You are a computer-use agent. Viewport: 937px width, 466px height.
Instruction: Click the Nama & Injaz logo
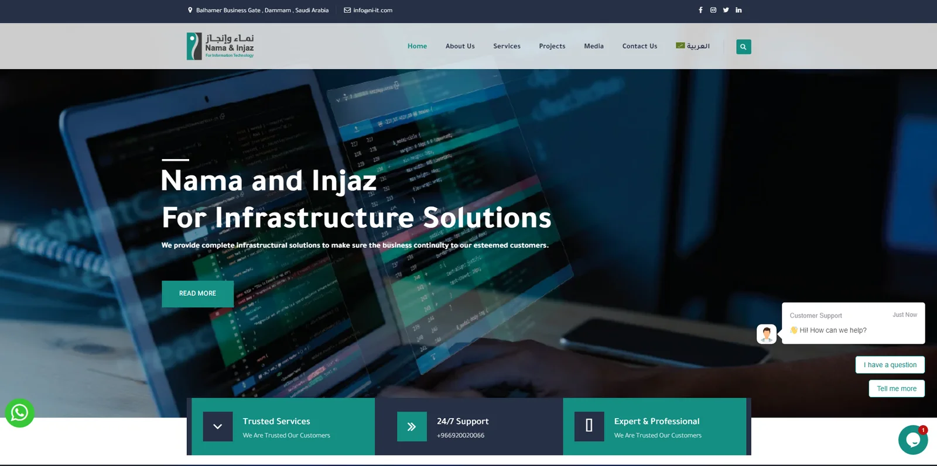pos(220,46)
